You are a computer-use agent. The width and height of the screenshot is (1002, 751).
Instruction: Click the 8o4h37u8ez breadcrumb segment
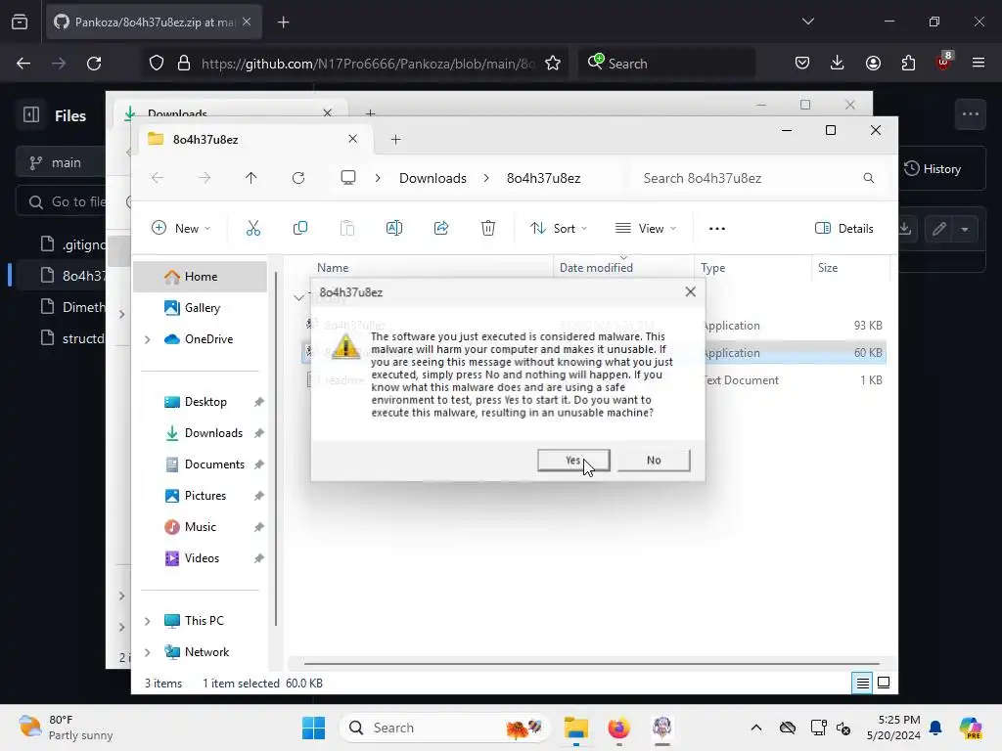(543, 178)
